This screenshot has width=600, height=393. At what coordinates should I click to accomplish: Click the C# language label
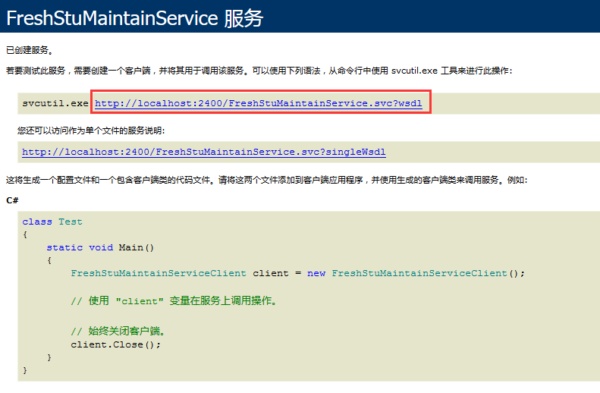click(x=12, y=200)
